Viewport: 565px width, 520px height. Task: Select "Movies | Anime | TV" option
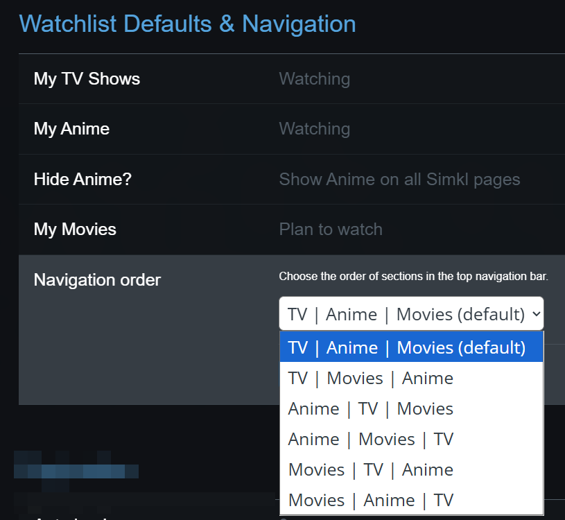370,500
